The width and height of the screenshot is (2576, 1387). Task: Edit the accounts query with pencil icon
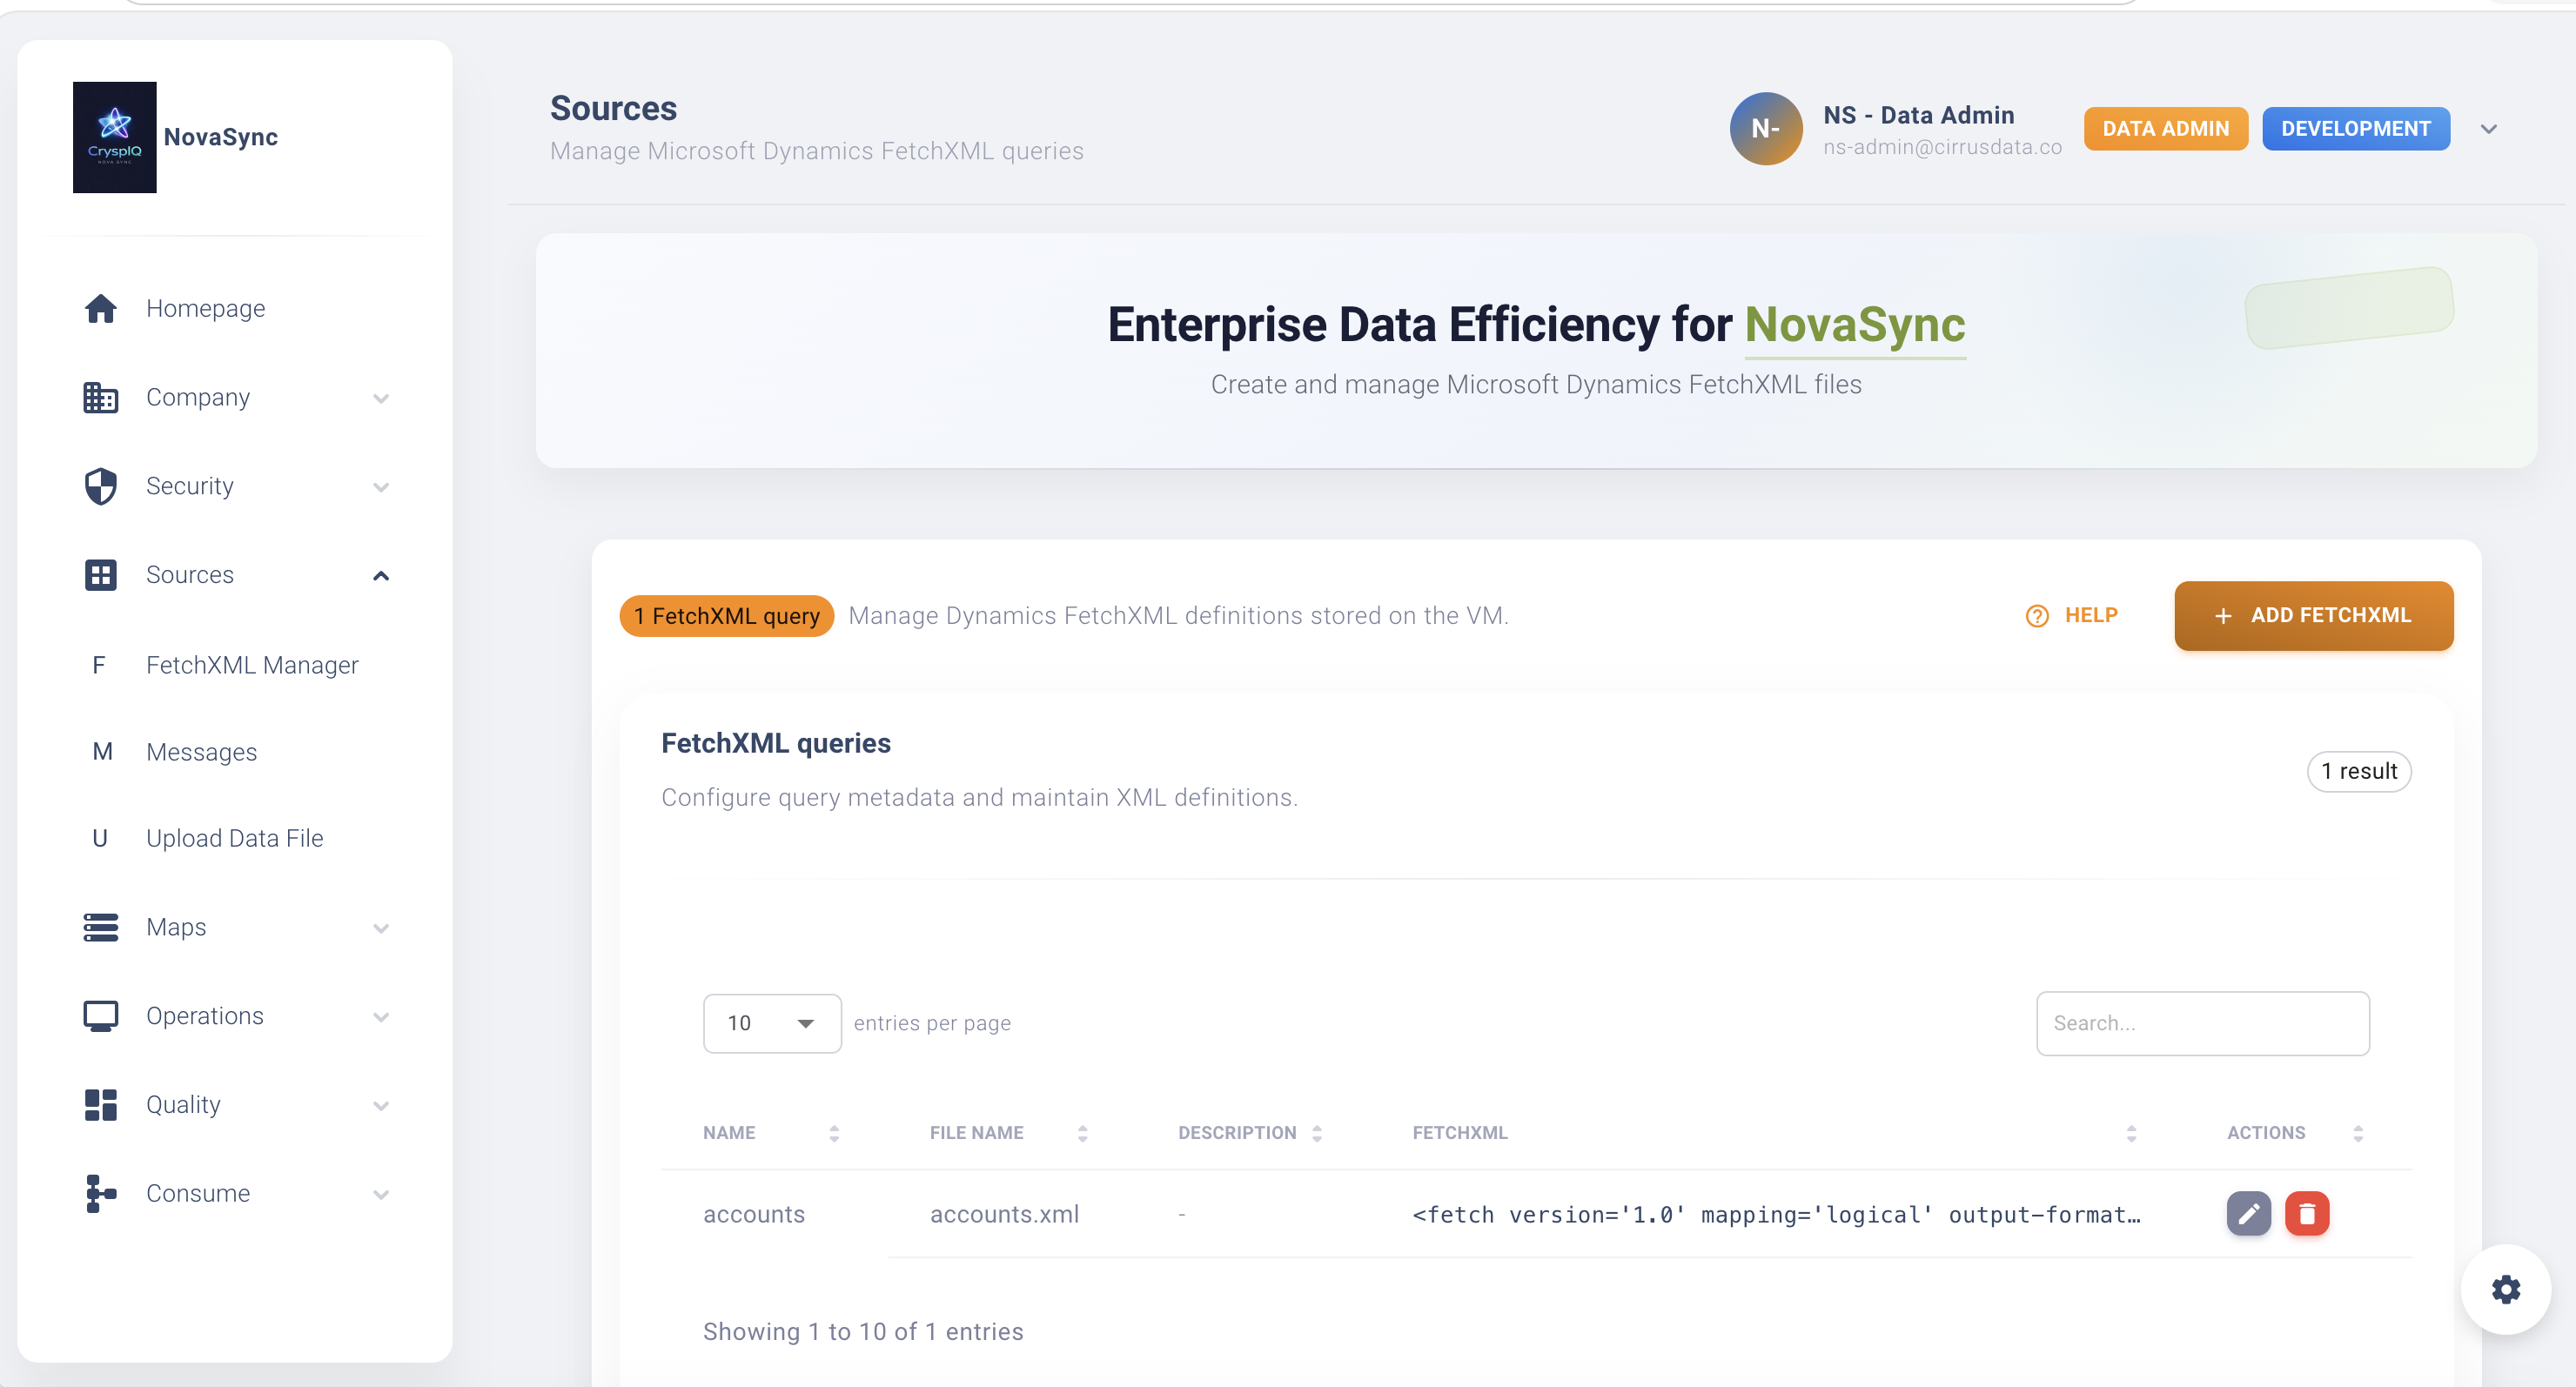[x=2248, y=1214]
